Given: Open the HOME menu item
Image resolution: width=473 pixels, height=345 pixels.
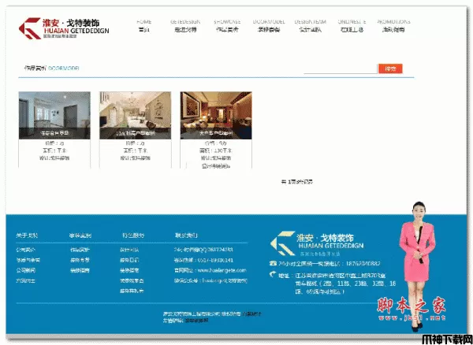Looking at the screenshot, I should [x=144, y=26].
